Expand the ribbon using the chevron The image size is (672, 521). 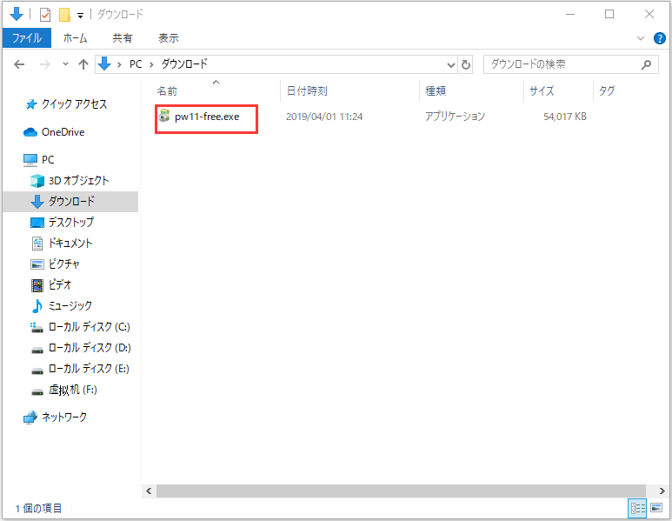pyautogui.click(x=642, y=38)
